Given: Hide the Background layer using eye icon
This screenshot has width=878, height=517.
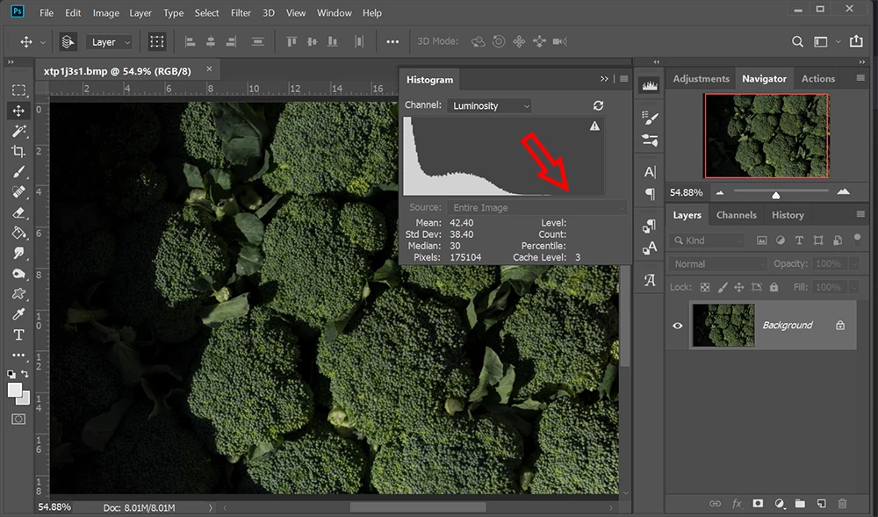Looking at the screenshot, I should click(x=677, y=326).
